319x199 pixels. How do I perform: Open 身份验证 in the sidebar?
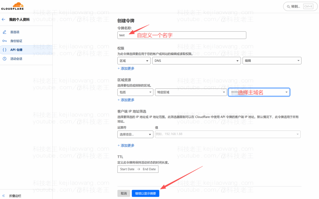(16, 41)
